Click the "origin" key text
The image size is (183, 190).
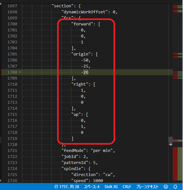pos(81,54)
